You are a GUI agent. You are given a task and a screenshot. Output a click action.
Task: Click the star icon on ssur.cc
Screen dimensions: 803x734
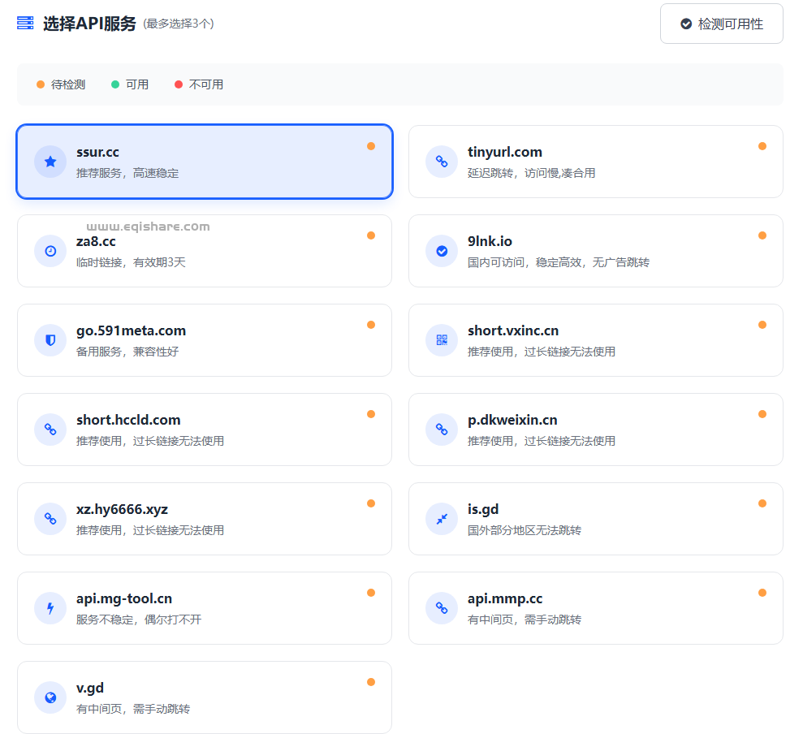click(x=50, y=162)
